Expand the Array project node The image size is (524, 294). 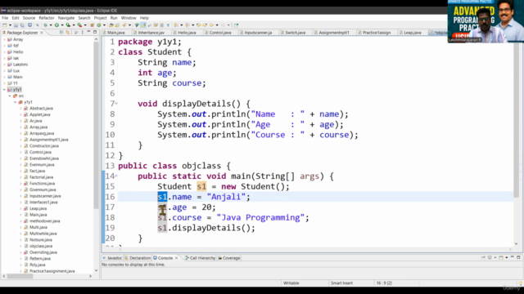pos(4,39)
